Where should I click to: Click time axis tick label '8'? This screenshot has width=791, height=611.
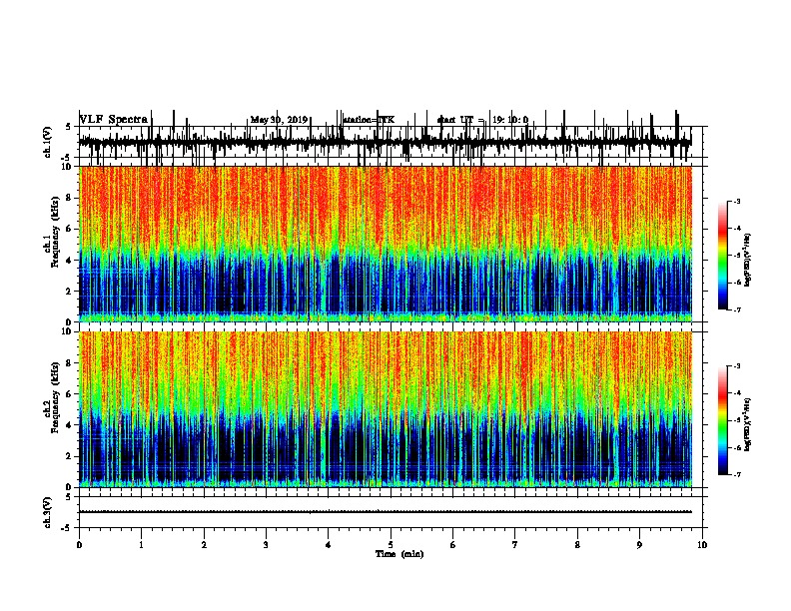(577, 545)
